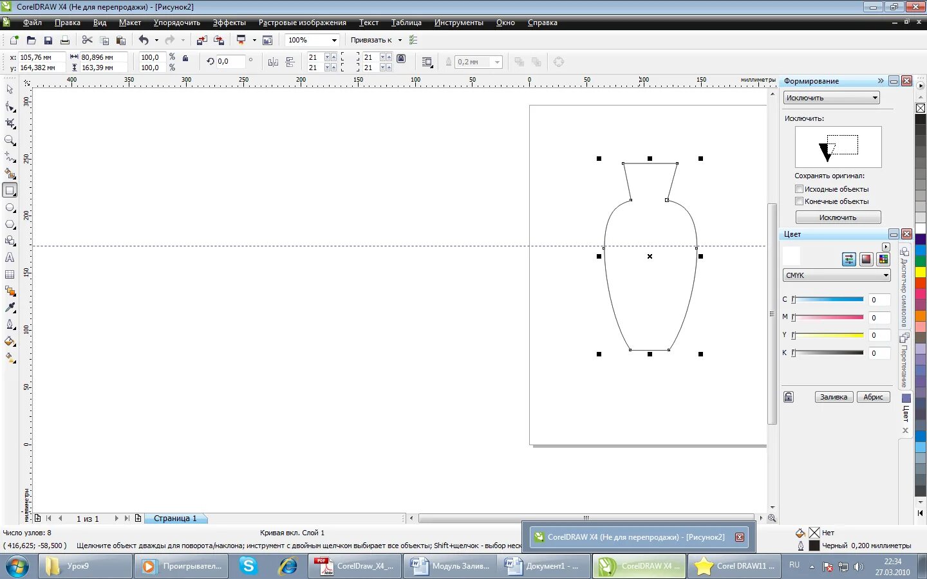Select the Ellipse tool
927x579 pixels.
pyautogui.click(x=10, y=208)
